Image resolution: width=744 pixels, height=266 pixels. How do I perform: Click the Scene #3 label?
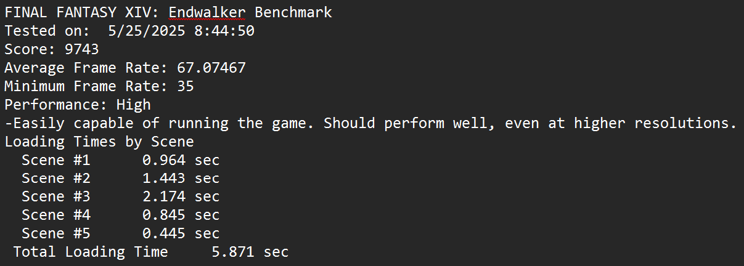tap(56, 197)
